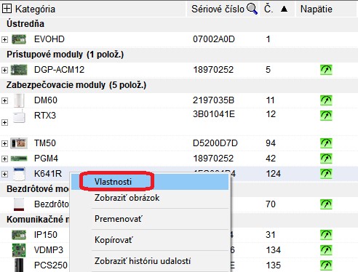Click the DM60 device icon
This screenshot has height=272, width=358.
click(19, 100)
